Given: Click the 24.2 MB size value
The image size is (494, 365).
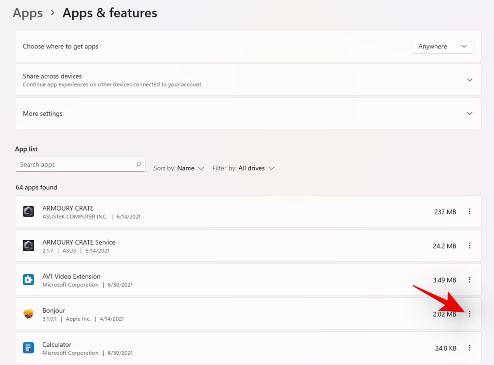Looking at the screenshot, I should click(444, 246).
